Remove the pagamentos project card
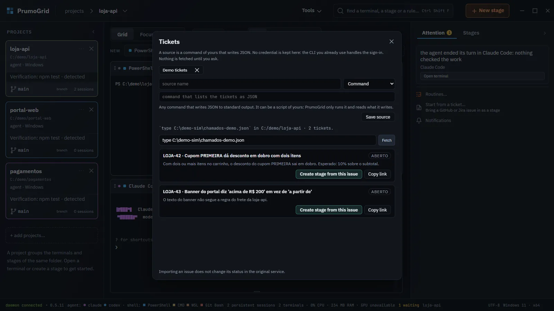 point(91,171)
